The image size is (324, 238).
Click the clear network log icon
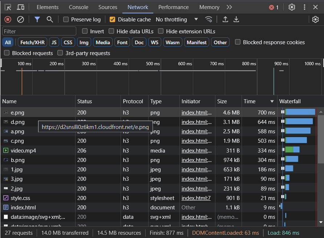pos(21,20)
